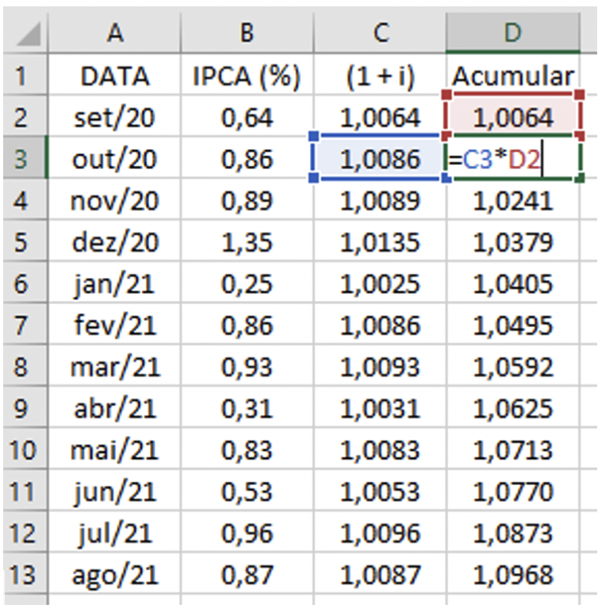Click cell containing 1,0031
Image resolution: width=609 pixels, height=616 pixels.
(x=380, y=407)
